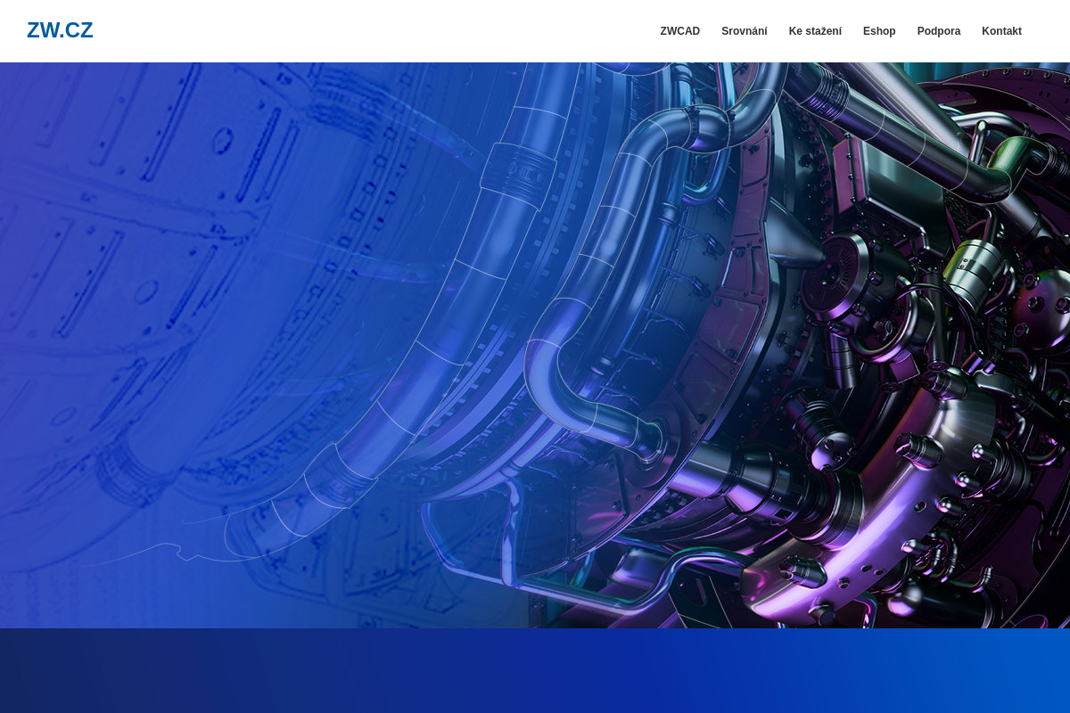
Task: Visit the Eshop link
Action: point(878,31)
